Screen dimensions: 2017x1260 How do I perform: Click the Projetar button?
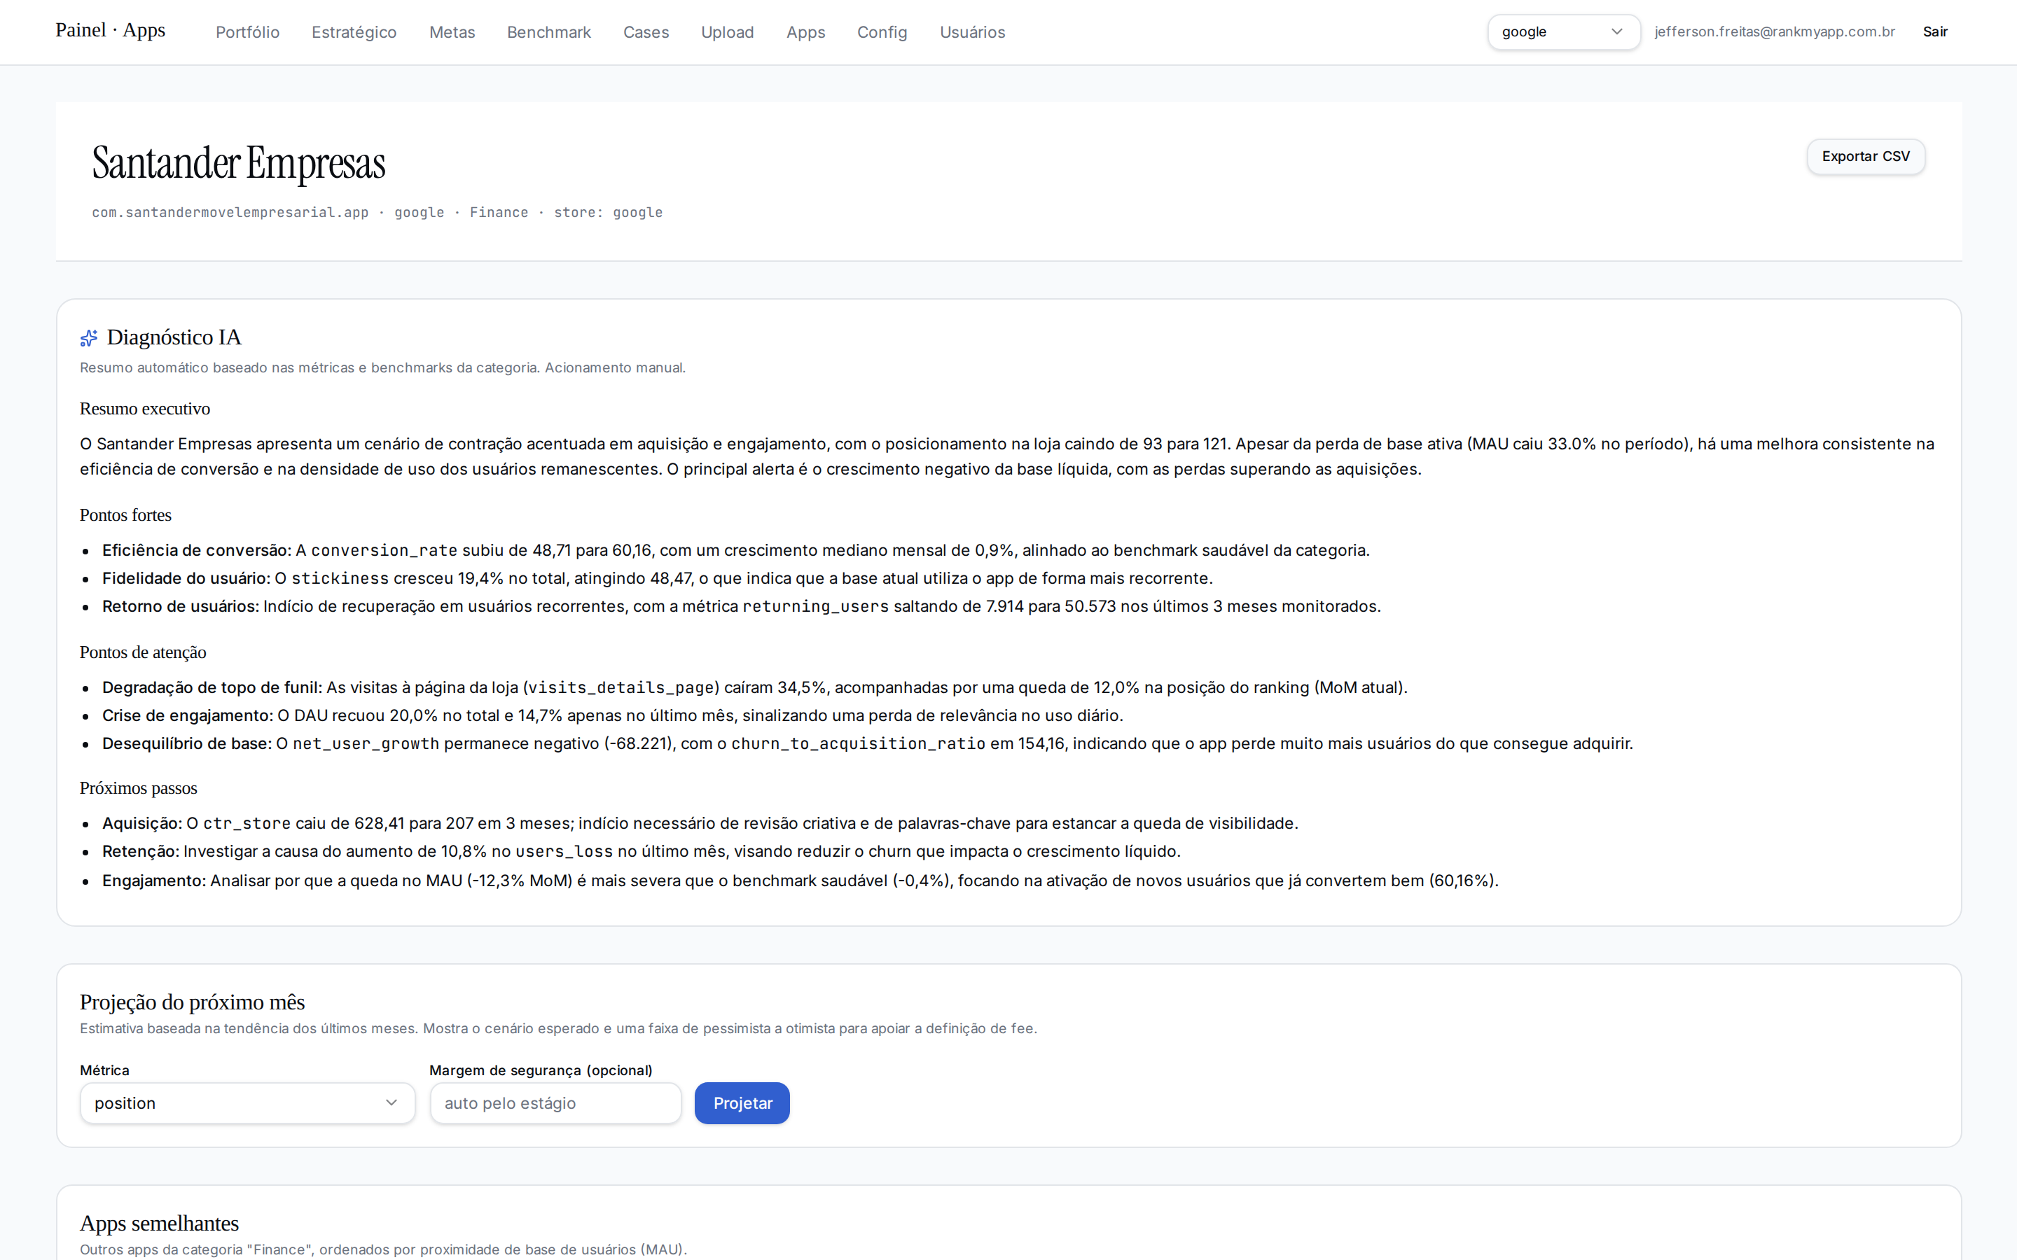coord(742,1102)
